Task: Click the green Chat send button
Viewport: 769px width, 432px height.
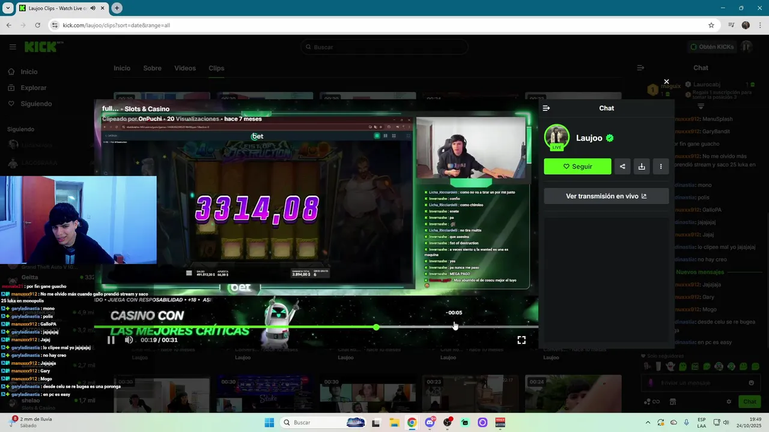Action: tap(750, 401)
